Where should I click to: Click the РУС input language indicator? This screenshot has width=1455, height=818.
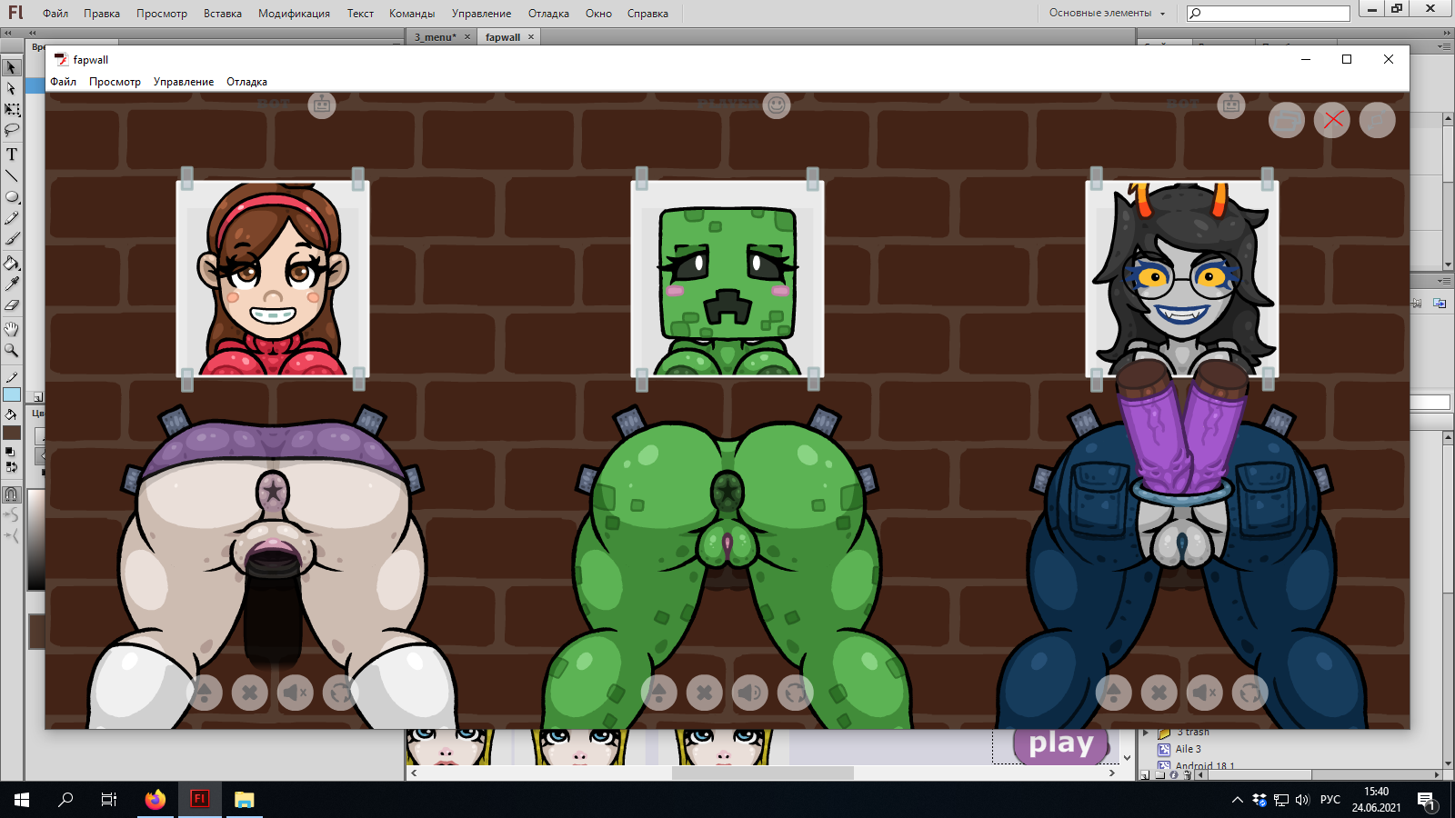tap(1330, 800)
